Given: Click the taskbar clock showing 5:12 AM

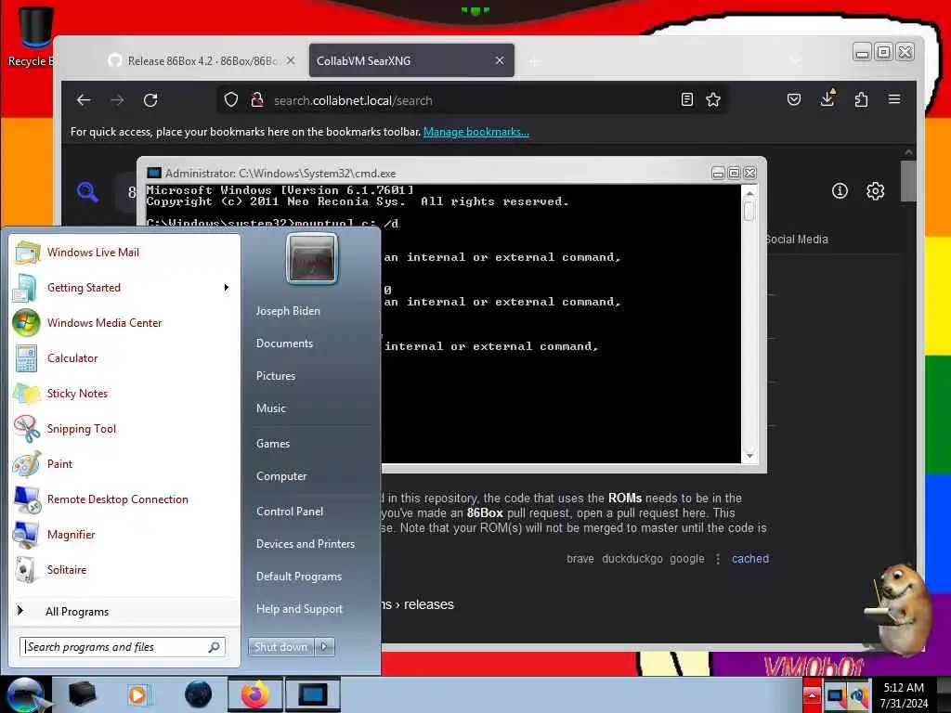Looking at the screenshot, I should click(x=904, y=695).
